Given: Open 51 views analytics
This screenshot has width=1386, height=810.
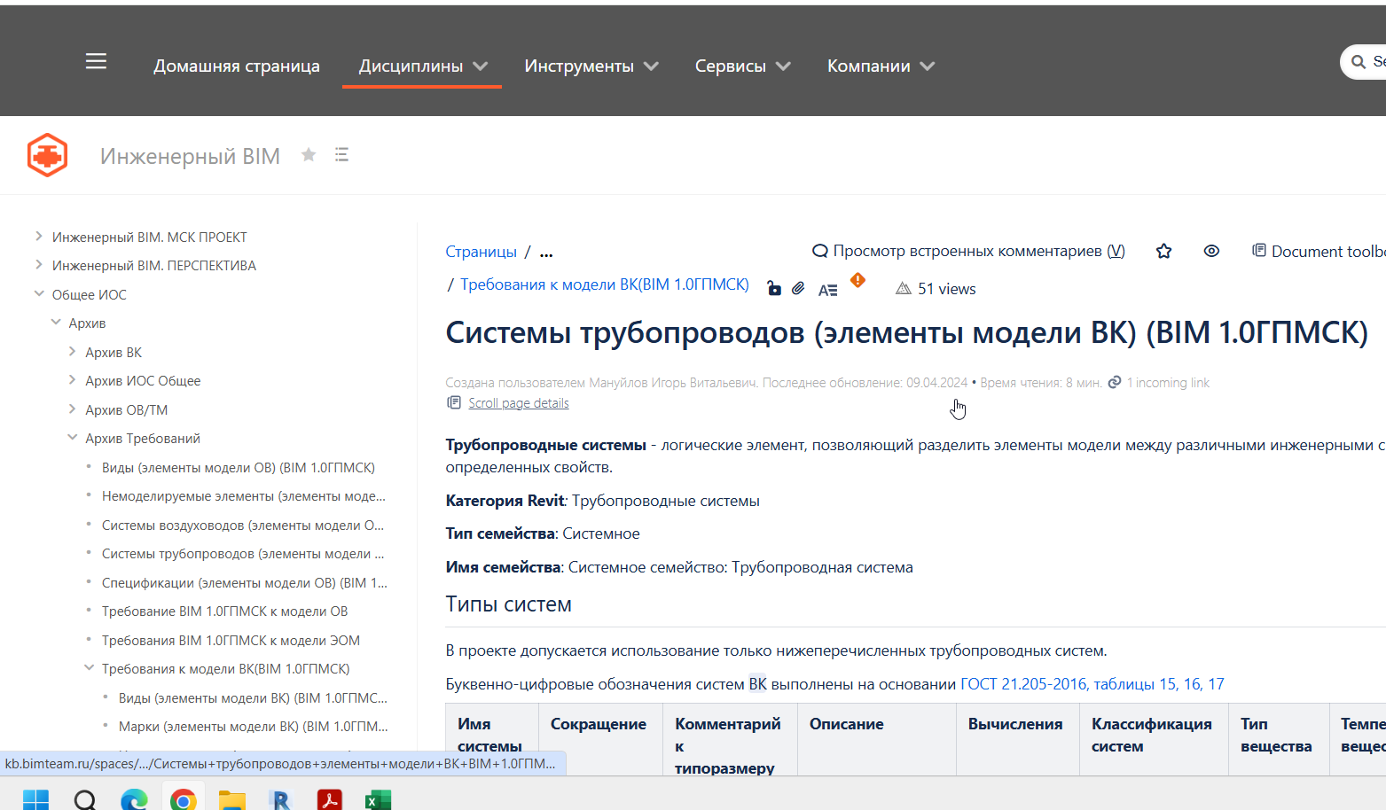Looking at the screenshot, I should click(936, 289).
